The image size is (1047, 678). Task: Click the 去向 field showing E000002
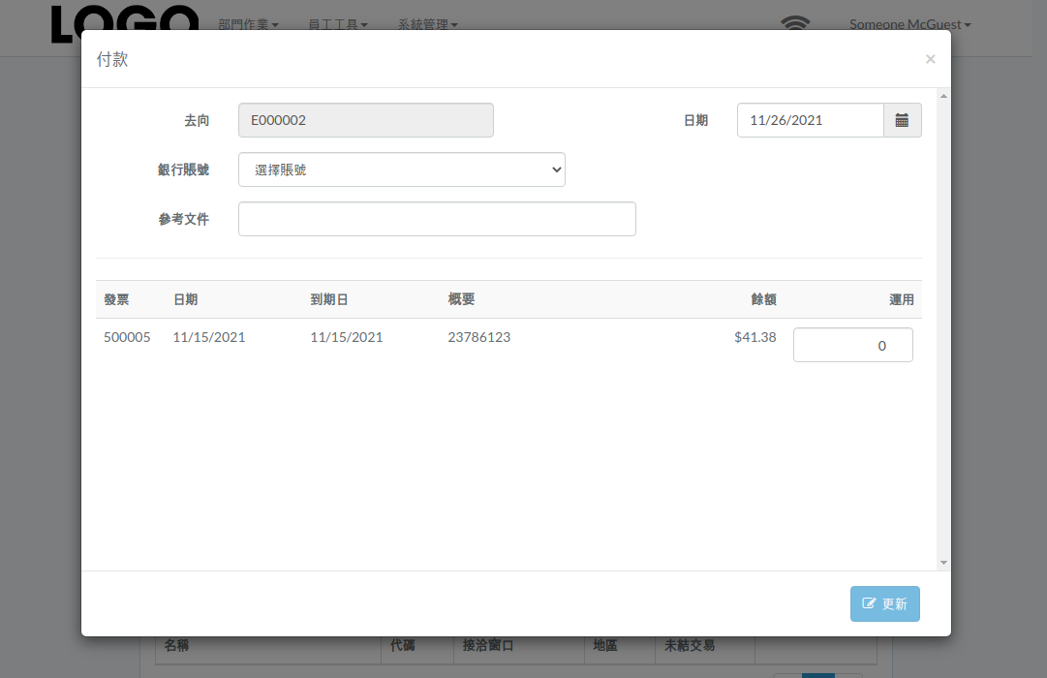(366, 120)
